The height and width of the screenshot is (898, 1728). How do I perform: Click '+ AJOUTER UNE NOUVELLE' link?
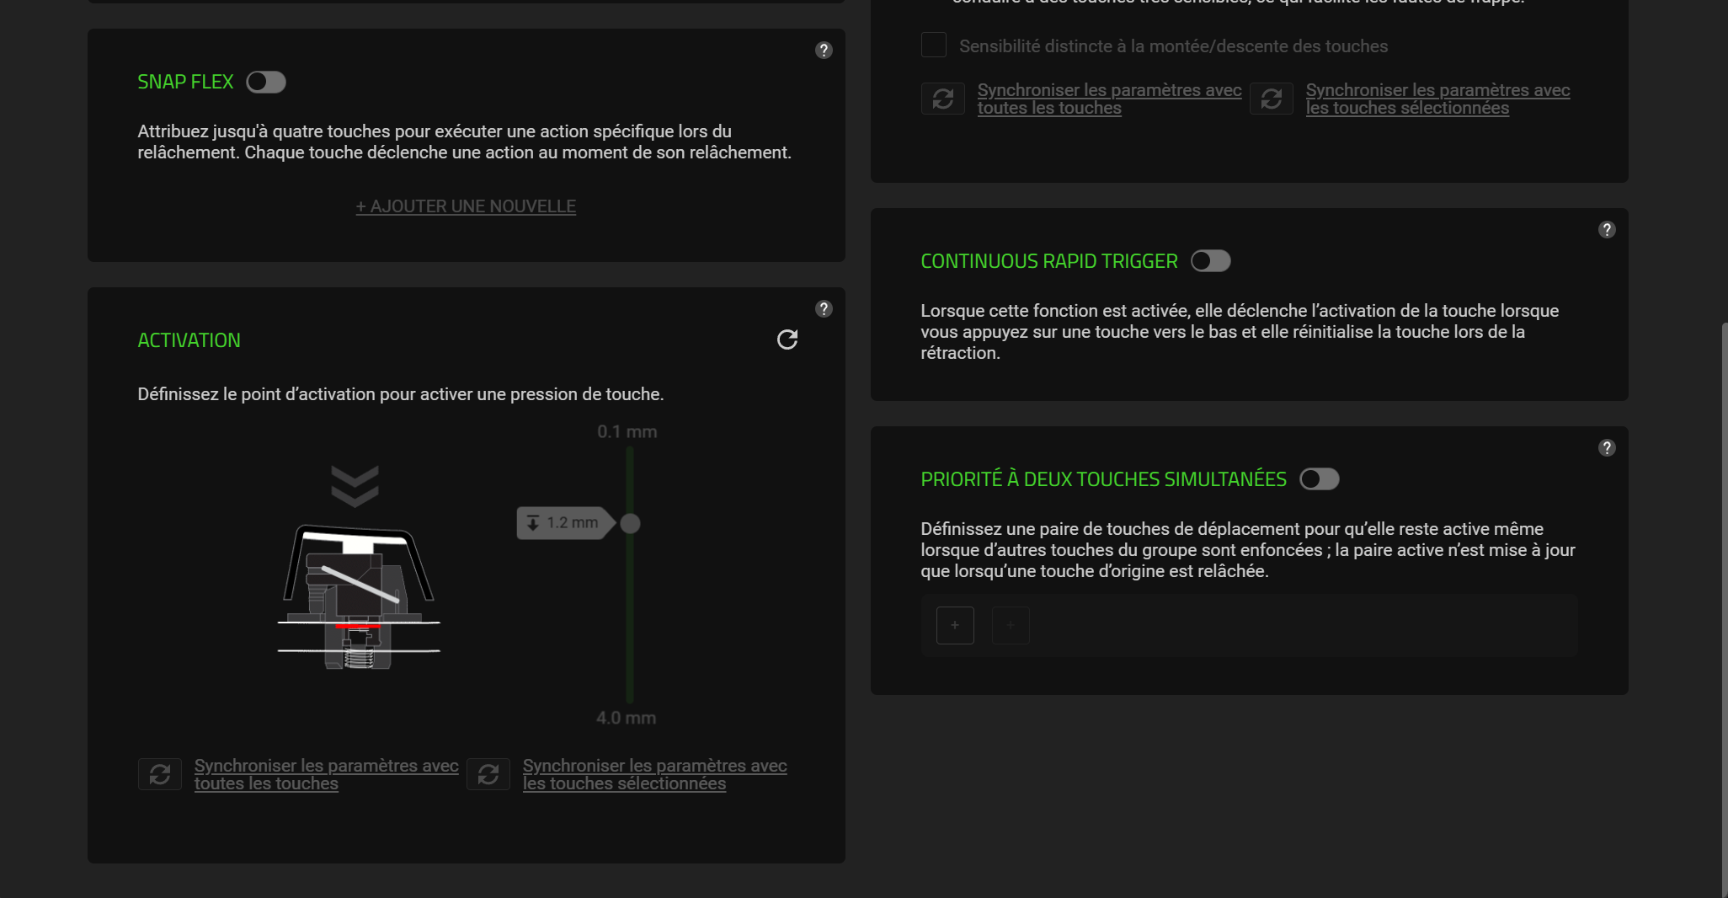tap(466, 206)
